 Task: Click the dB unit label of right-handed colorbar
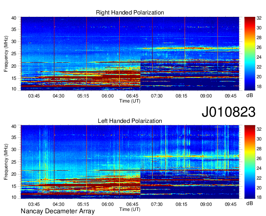250,95
